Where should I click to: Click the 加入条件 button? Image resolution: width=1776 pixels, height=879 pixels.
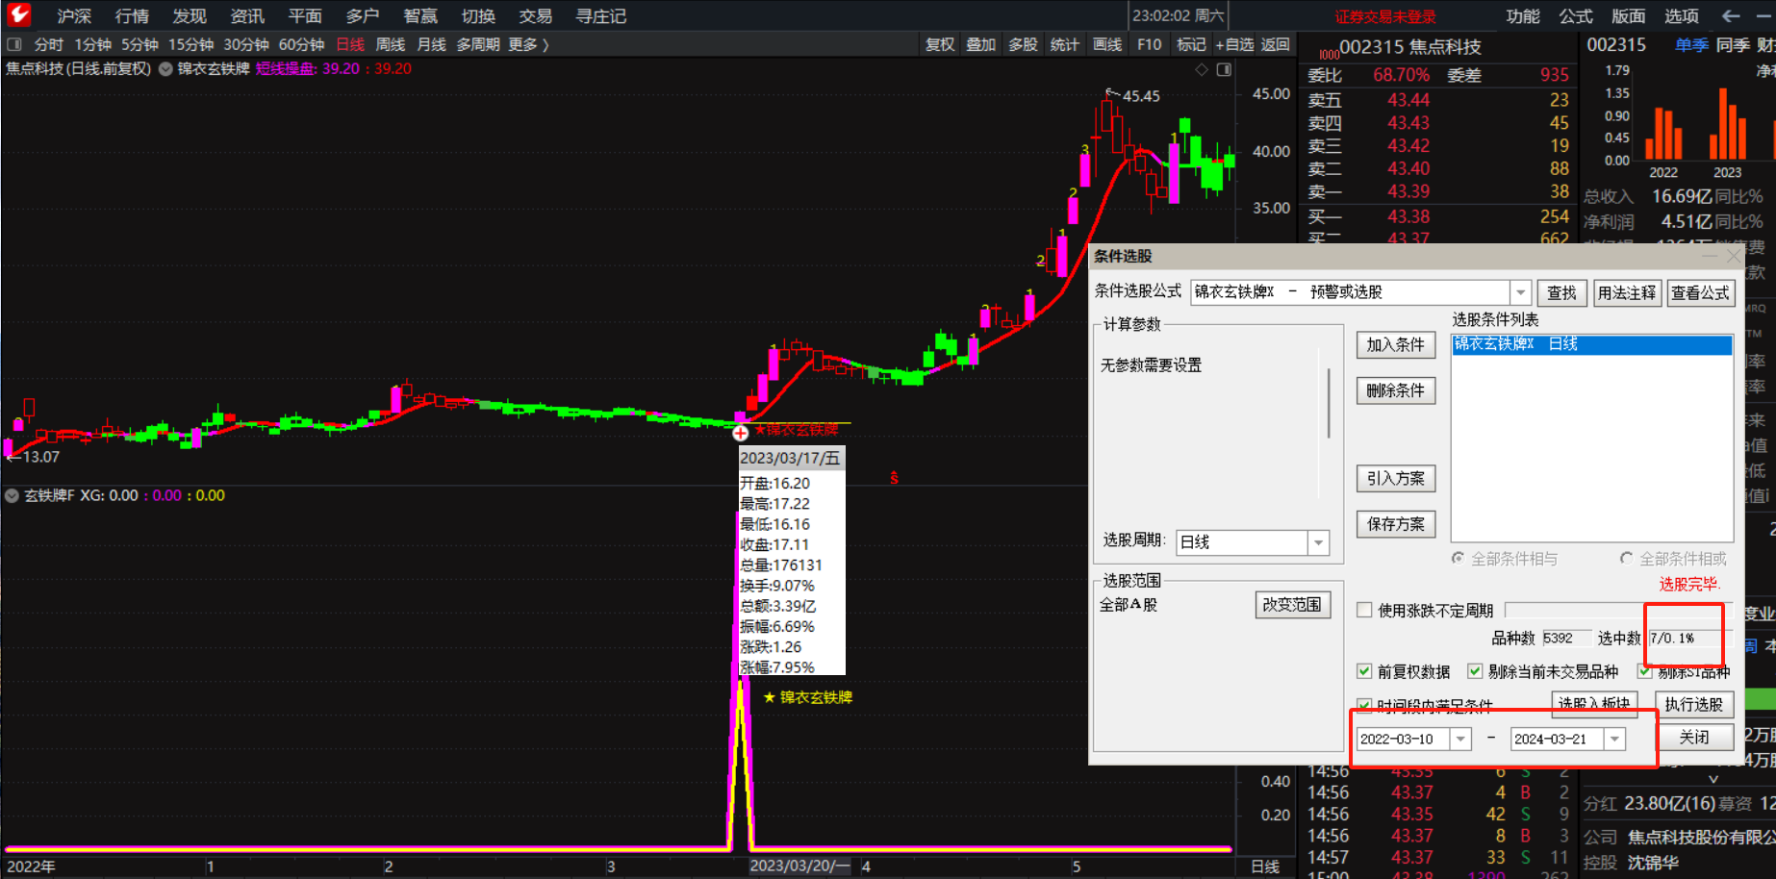(x=1395, y=345)
